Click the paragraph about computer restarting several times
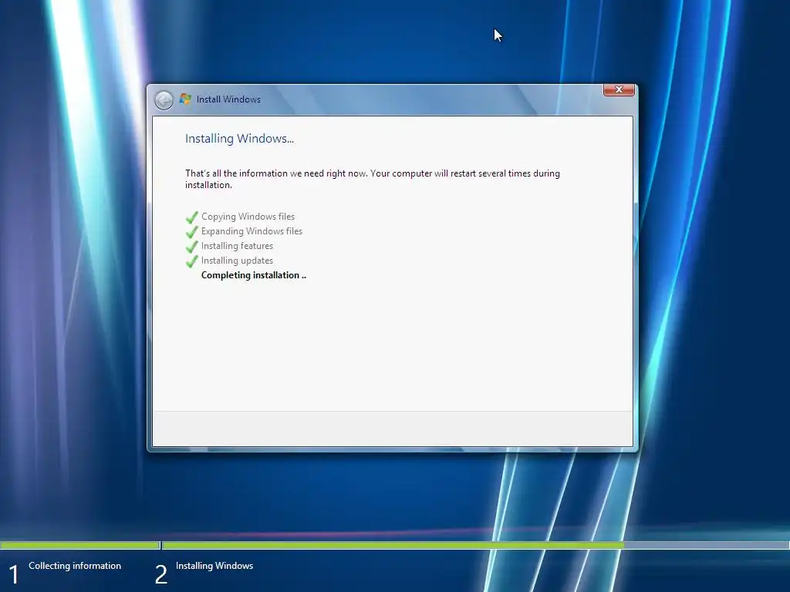Viewport: 790px width, 592px height. pos(373,179)
